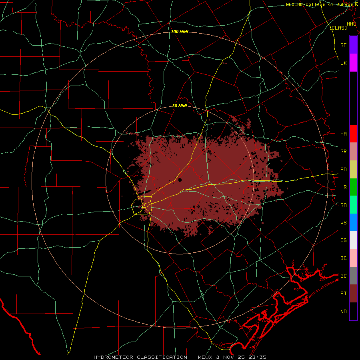Click the UK magenta color swatch
Image resolution: width=360 pixels, height=360 pixels.
click(353, 63)
